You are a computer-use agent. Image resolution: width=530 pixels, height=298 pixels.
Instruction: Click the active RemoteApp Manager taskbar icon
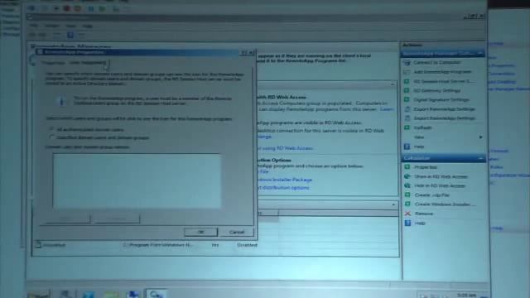pyautogui.click(x=157, y=294)
